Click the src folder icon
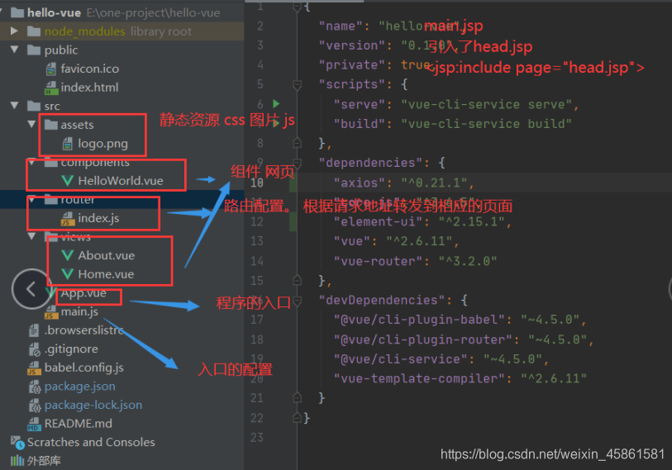Viewport: 672px width, 470px height. point(34,106)
